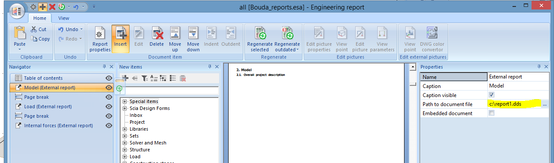Hide Table of contents via eye icon
The image size is (554, 163).
(x=109, y=78)
